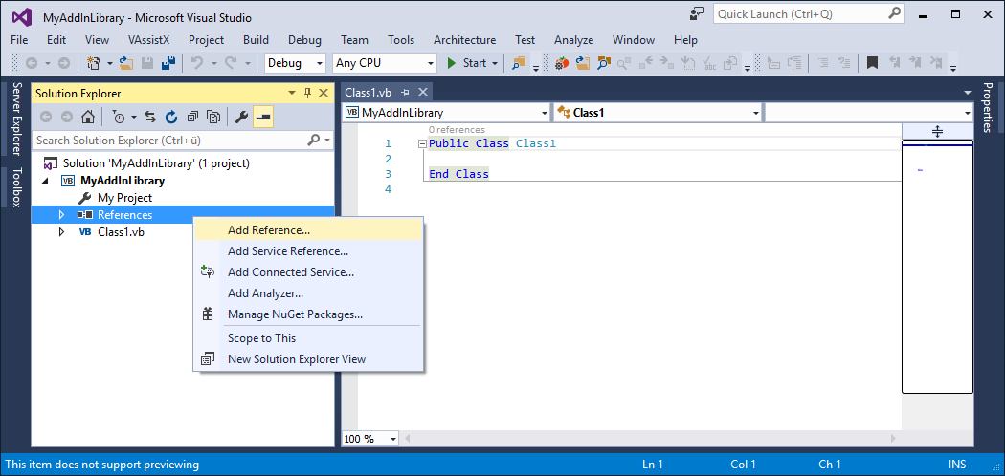Click the Pending Changes Filter clock icon
The image size is (1005, 476).
[120, 117]
